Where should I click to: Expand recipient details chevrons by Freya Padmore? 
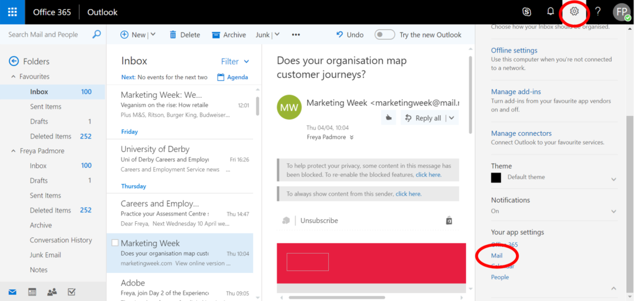[351, 138]
